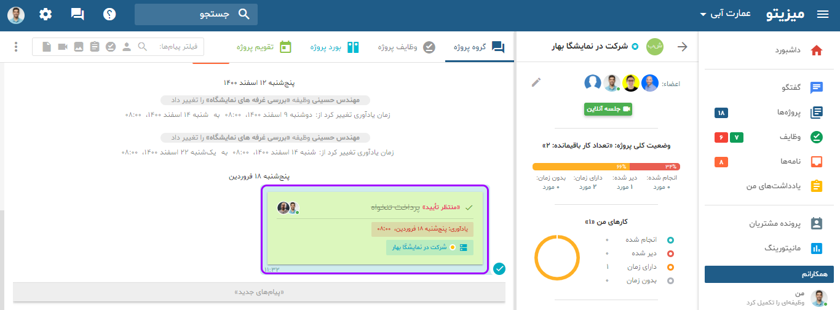
Task: Filter messages by clipboard note icon
Action: pyautogui.click(x=94, y=47)
